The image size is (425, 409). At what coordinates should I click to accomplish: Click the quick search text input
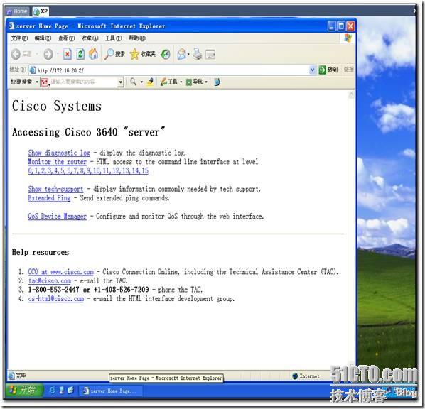click(x=84, y=82)
